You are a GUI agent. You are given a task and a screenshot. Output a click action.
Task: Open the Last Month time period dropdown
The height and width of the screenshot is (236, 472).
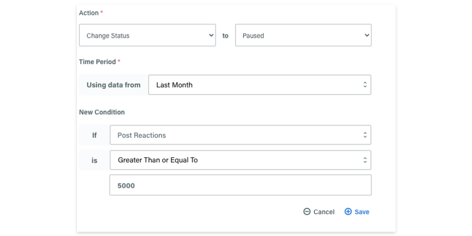pyautogui.click(x=260, y=85)
